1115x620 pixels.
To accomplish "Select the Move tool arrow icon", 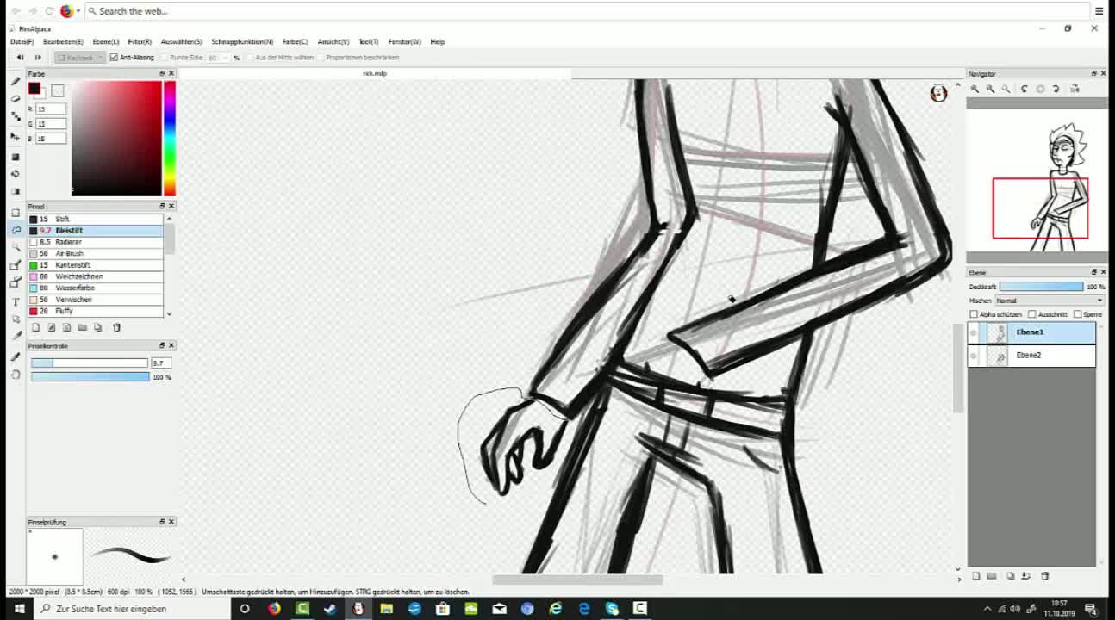I will point(16,136).
